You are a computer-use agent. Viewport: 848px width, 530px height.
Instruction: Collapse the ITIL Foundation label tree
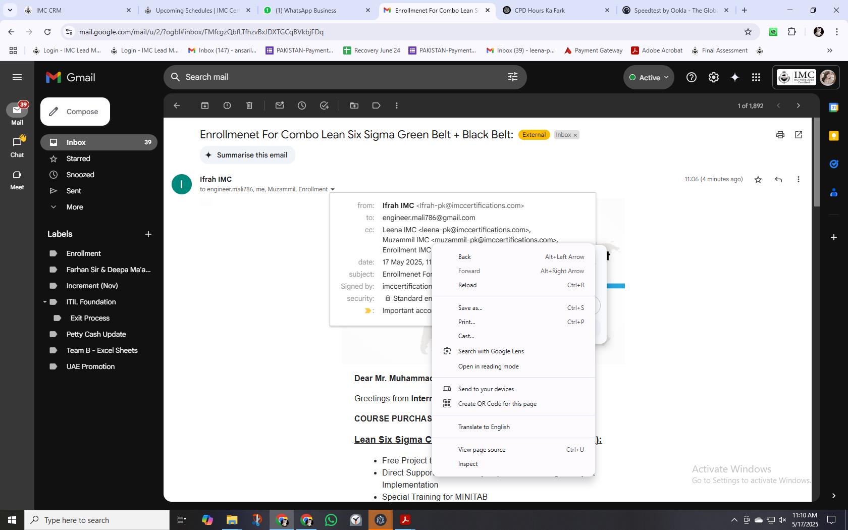pyautogui.click(x=44, y=302)
